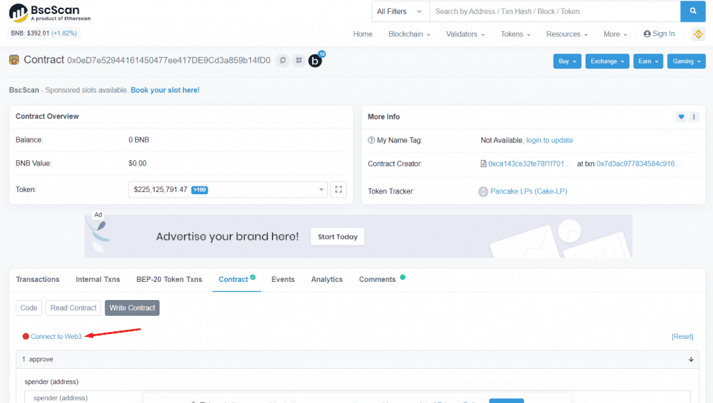Switch to the Analytics tab
This screenshot has height=403, width=713.
tap(327, 279)
